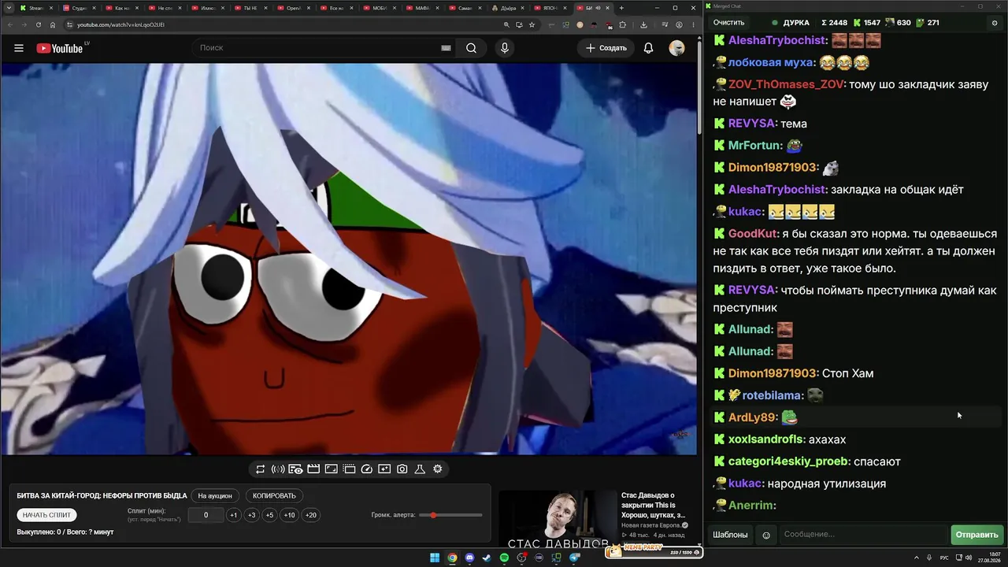Click the speedometer icon in player toolbar
Screen dimensions: 1008x567
click(x=366, y=469)
